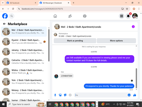The height and width of the screenshot is (107, 142).
Task: Send a thumbs-up like
Action: 135,95
